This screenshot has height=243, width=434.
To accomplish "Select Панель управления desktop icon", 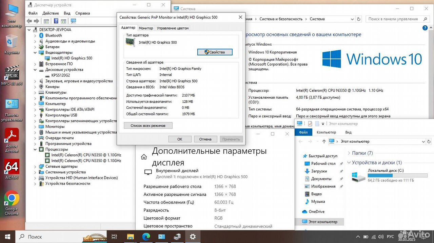I will (x=12, y=110).
